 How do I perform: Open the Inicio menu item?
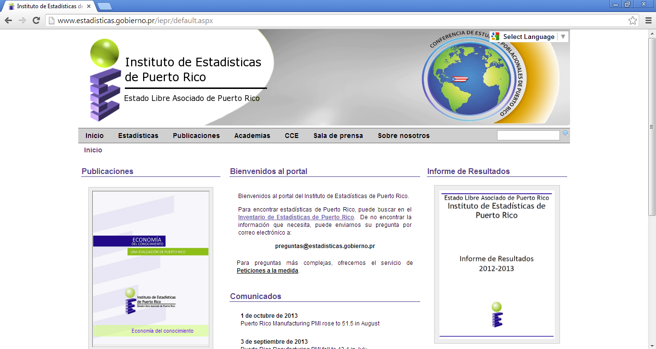(x=95, y=136)
